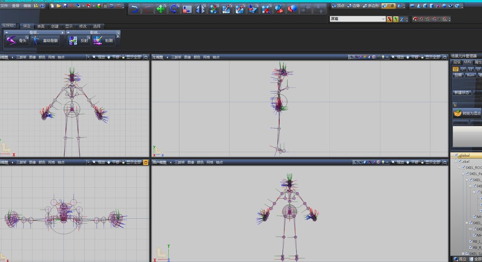This screenshot has width=482, height=262.
Task: Toggle the X axis constraint
Action: point(389,19)
